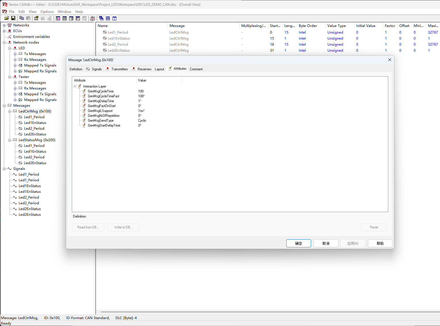Collapse the LedStatusMsg (0x200) message node

pos(10,140)
